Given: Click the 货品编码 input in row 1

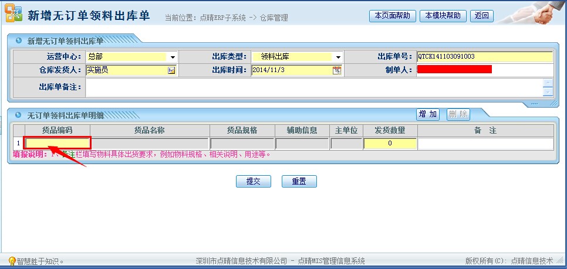Looking at the screenshot, I should click(x=58, y=143).
